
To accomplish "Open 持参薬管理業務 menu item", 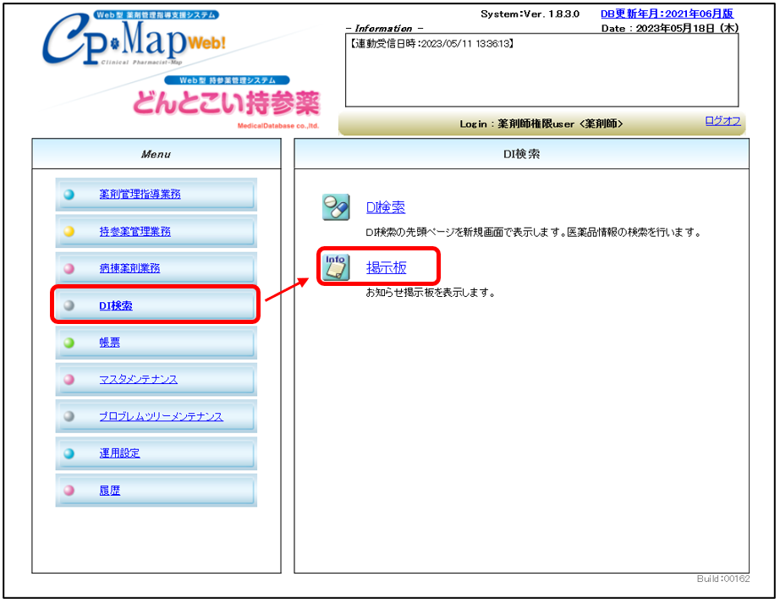I will (135, 232).
